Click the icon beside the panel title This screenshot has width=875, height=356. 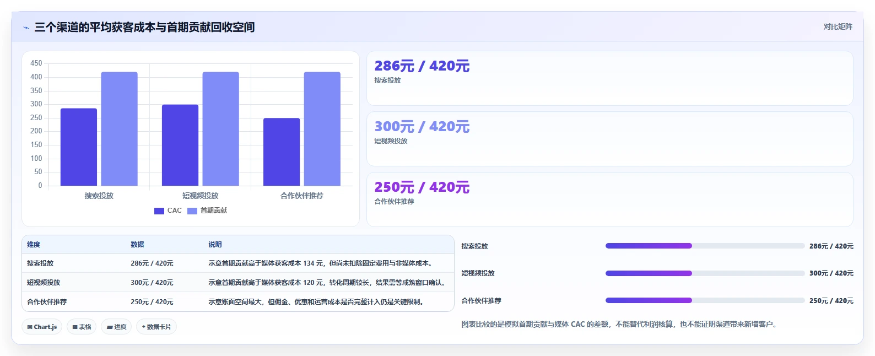26,28
